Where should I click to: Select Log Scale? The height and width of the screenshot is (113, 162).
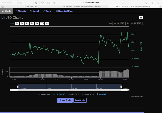click(x=80, y=100)
